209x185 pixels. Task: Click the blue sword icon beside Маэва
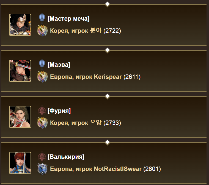tap(42, 65)
